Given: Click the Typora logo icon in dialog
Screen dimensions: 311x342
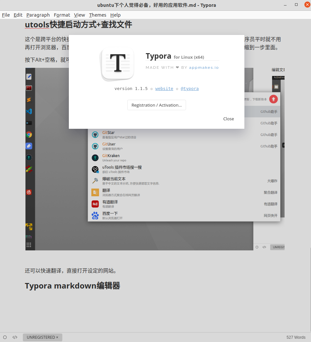Looking at the screenshot, I should (117, 64).
